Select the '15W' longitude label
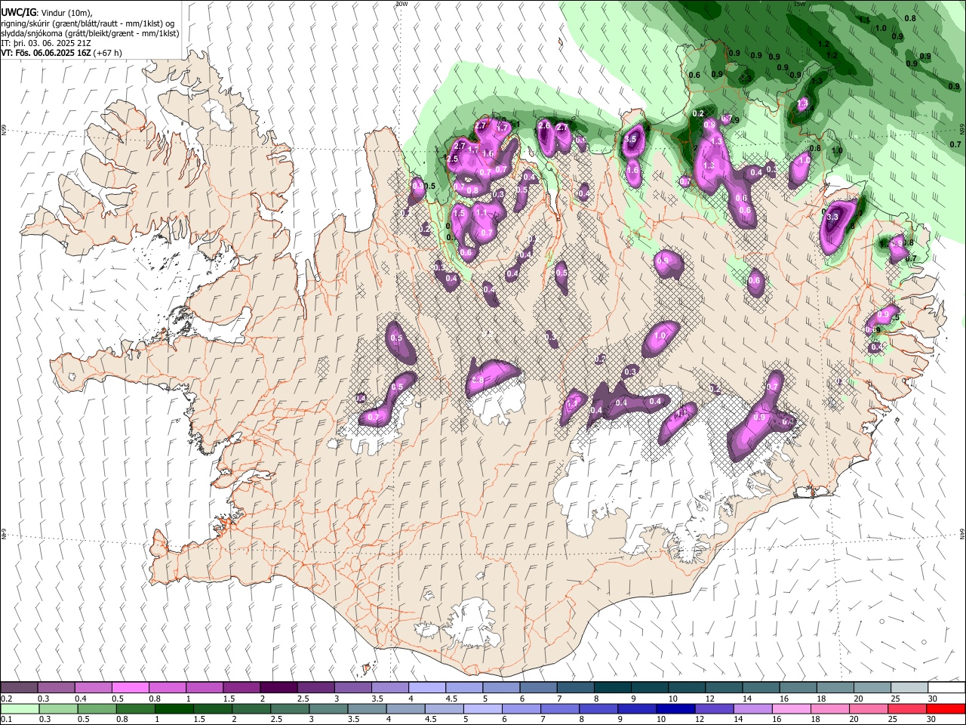966x725 pixels. tap(800, 4)
